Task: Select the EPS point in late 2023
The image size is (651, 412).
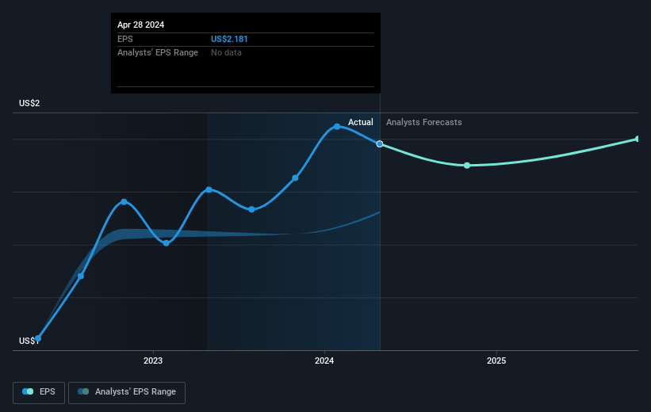Action: tap(295, 178)
